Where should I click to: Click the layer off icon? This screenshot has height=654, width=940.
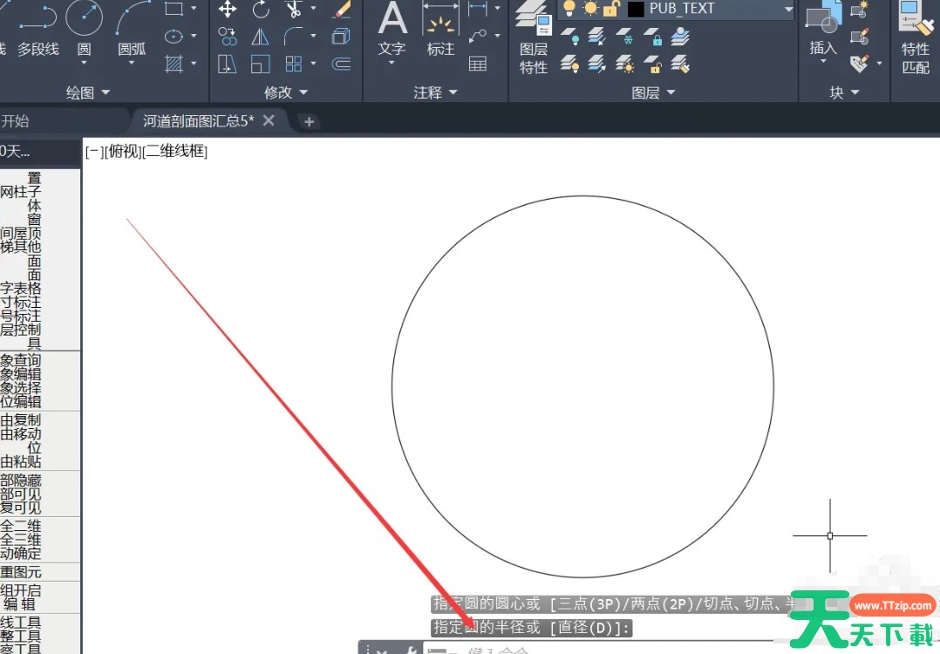(x=569, y=37)
